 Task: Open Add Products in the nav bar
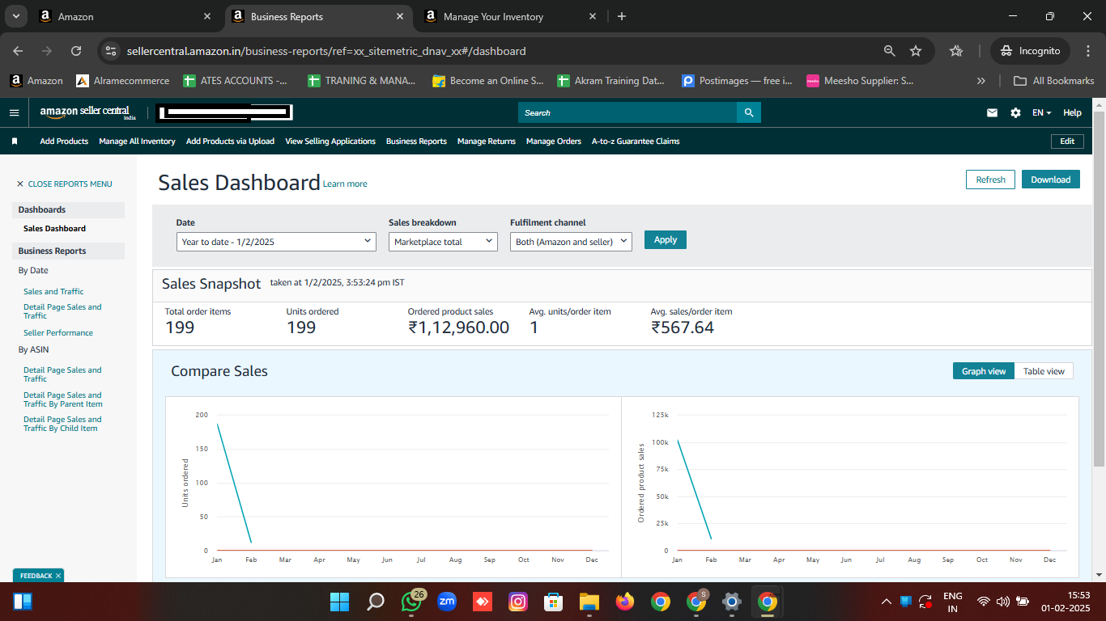tap(64, 141)
